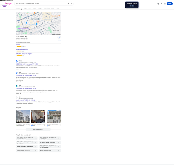Click 'Read more' in the Gist snippet

pos(30,104)
